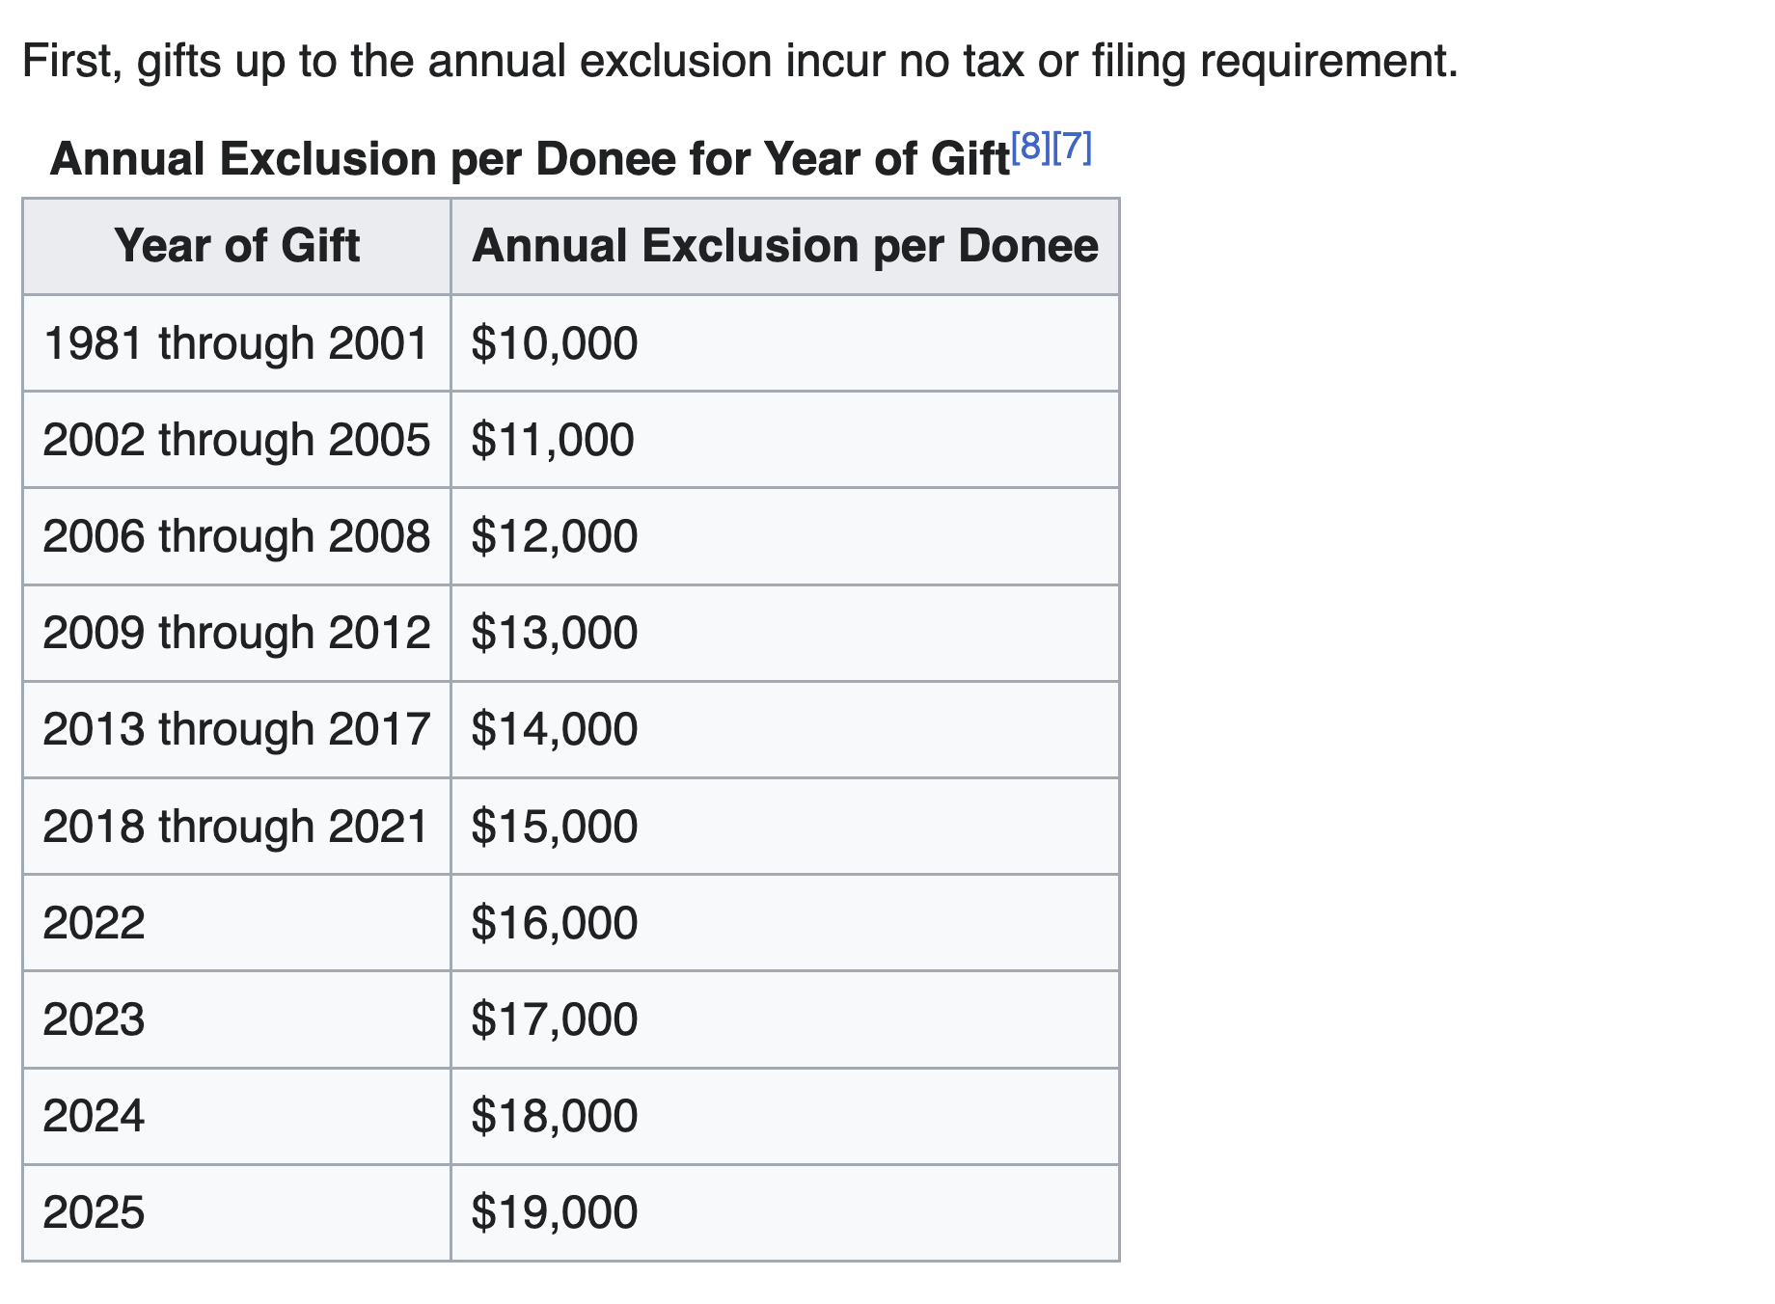
Task: Click the $14,000 exclusion amount
Action: 555,729
